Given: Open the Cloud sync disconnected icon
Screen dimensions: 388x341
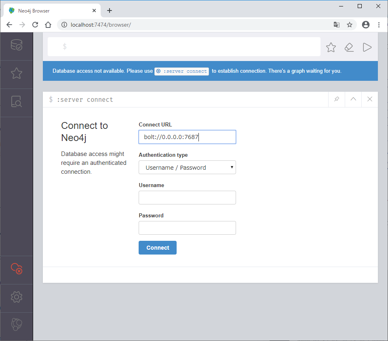Looking at the screenshot, I should click(x=17, y=269).
